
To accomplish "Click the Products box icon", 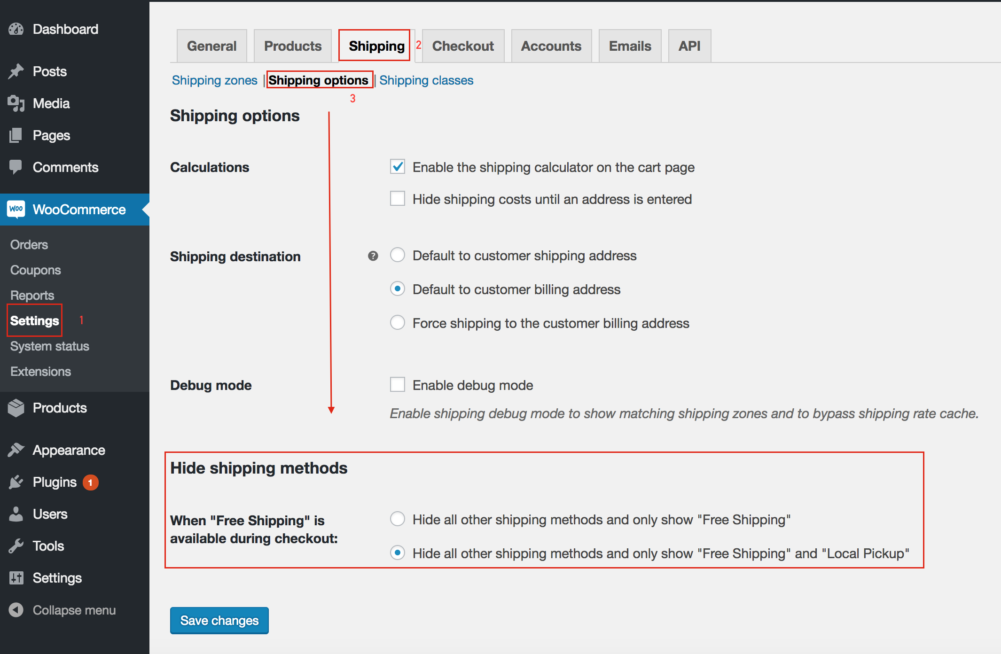I will pyautogui.click(x=16, y=408).
